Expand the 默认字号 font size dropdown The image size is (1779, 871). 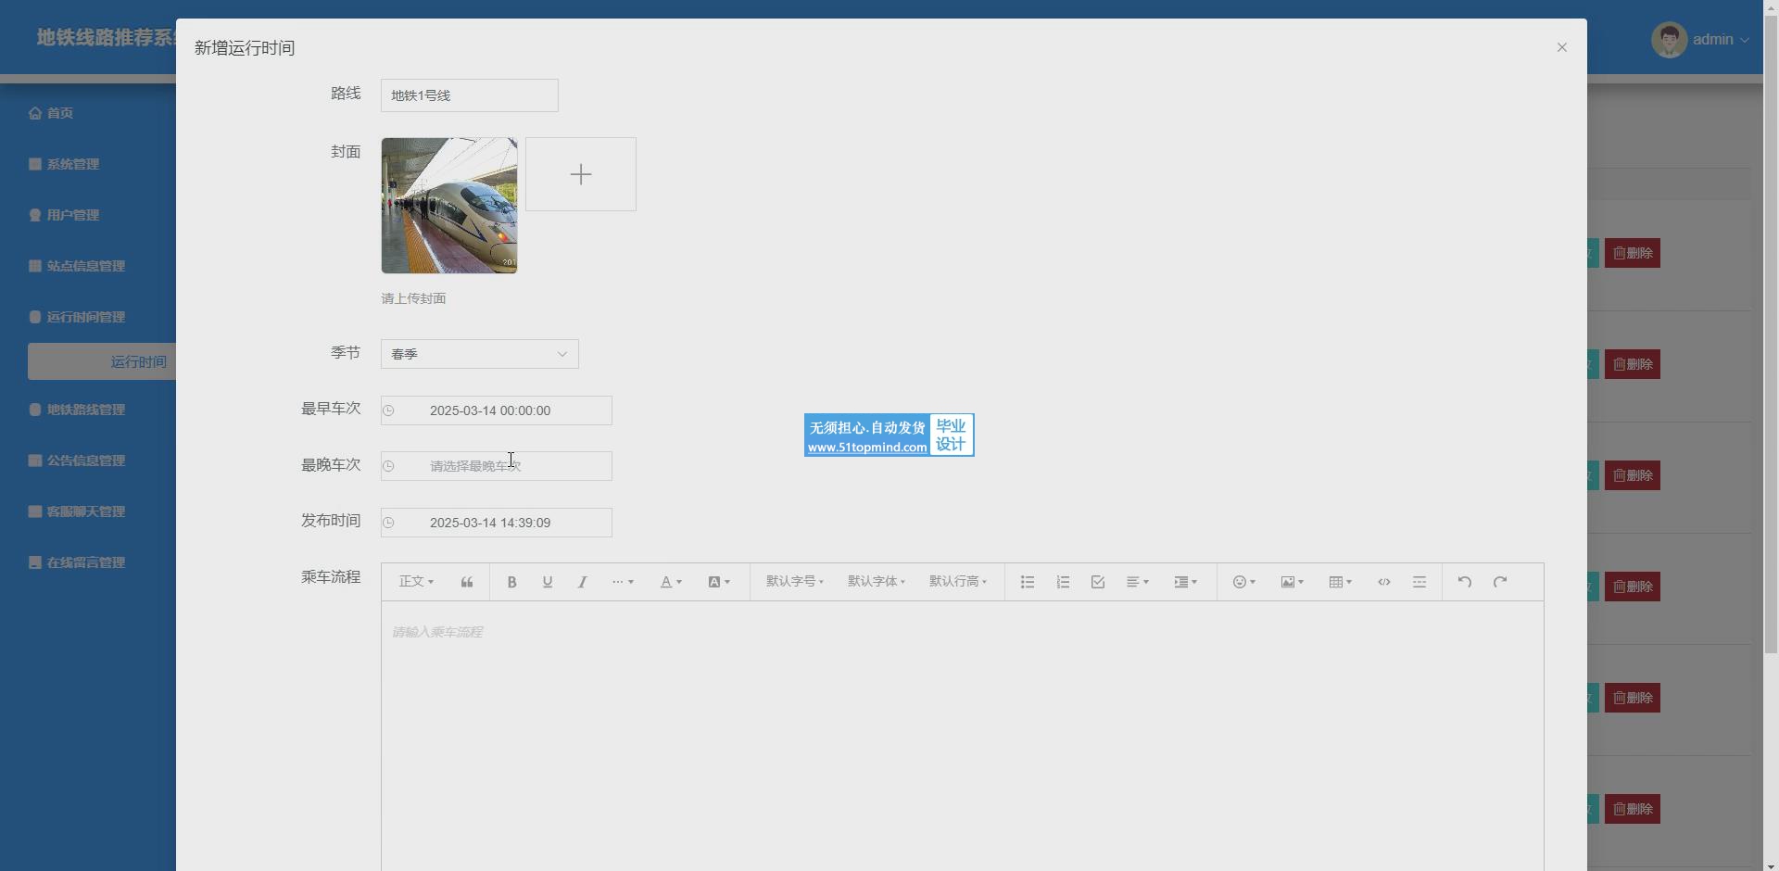coord(794,582)
